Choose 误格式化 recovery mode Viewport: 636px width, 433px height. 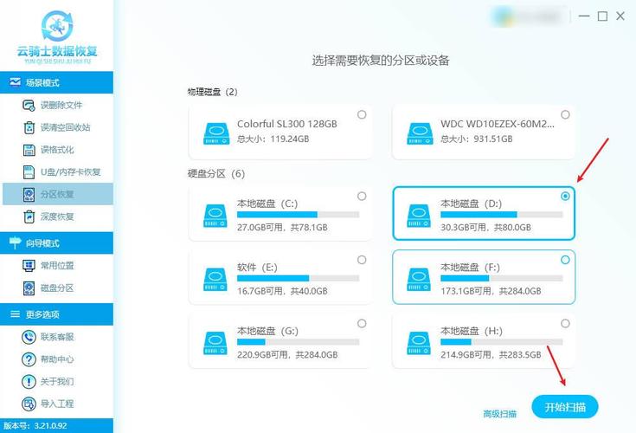pos(58,150)
